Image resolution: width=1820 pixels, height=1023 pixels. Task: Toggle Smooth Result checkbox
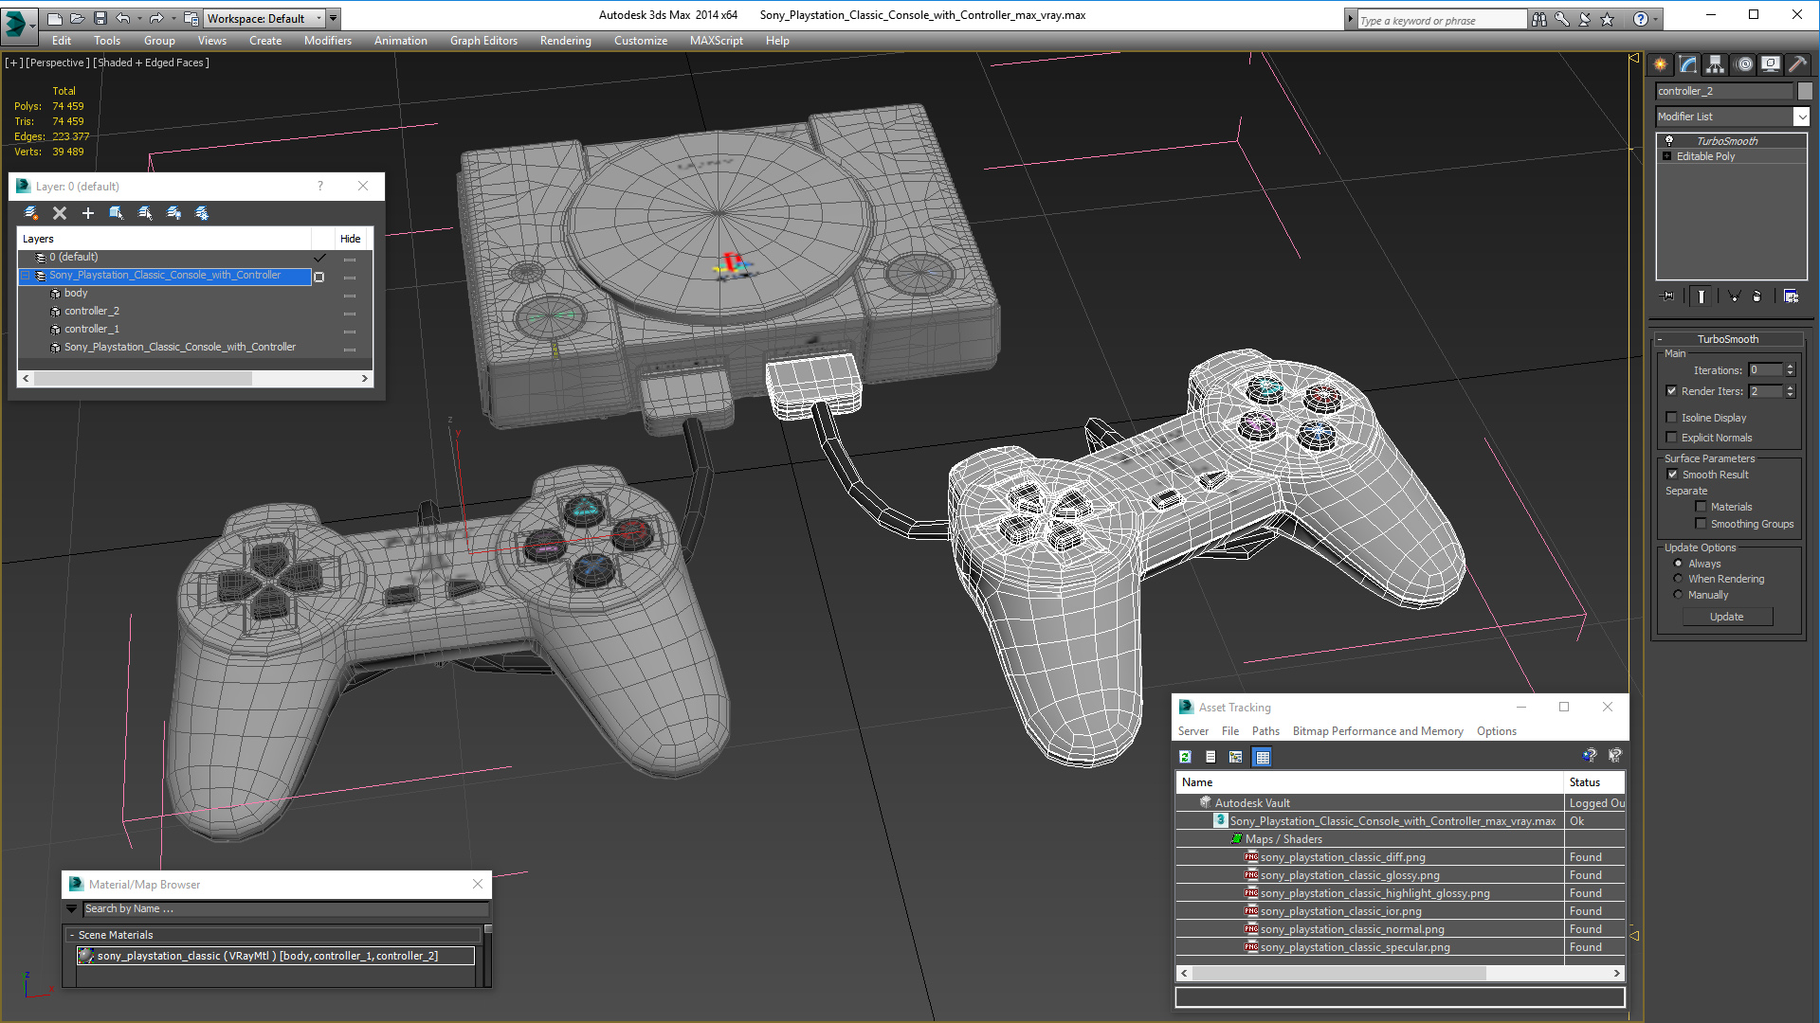pyautogui.click(x=1672, y=474)
